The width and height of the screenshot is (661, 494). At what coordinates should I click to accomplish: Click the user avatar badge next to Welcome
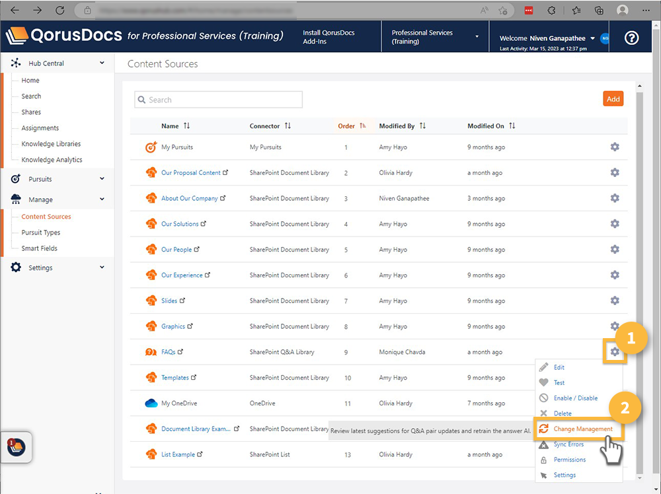tap(605, 38)
